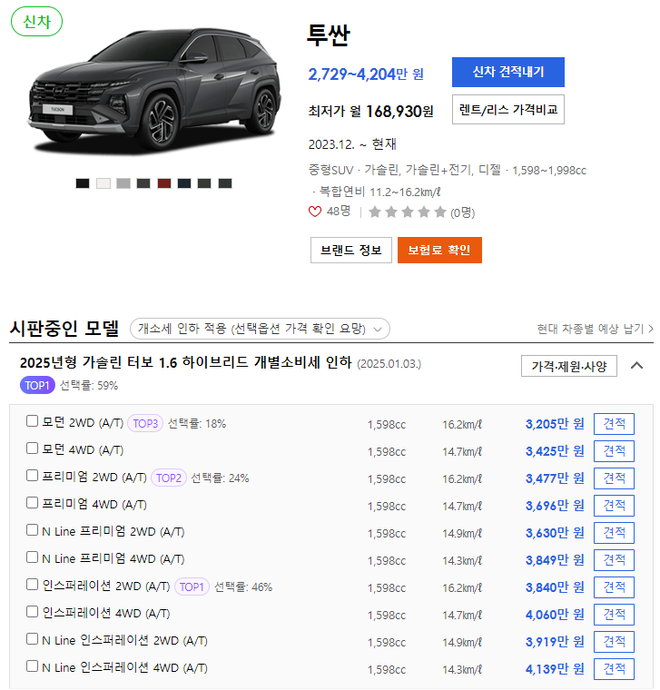This screenshot has height=690, width=660.
Task: Get 견적 for N Line 인스퍼레이션 2WD
Action: 614,642
